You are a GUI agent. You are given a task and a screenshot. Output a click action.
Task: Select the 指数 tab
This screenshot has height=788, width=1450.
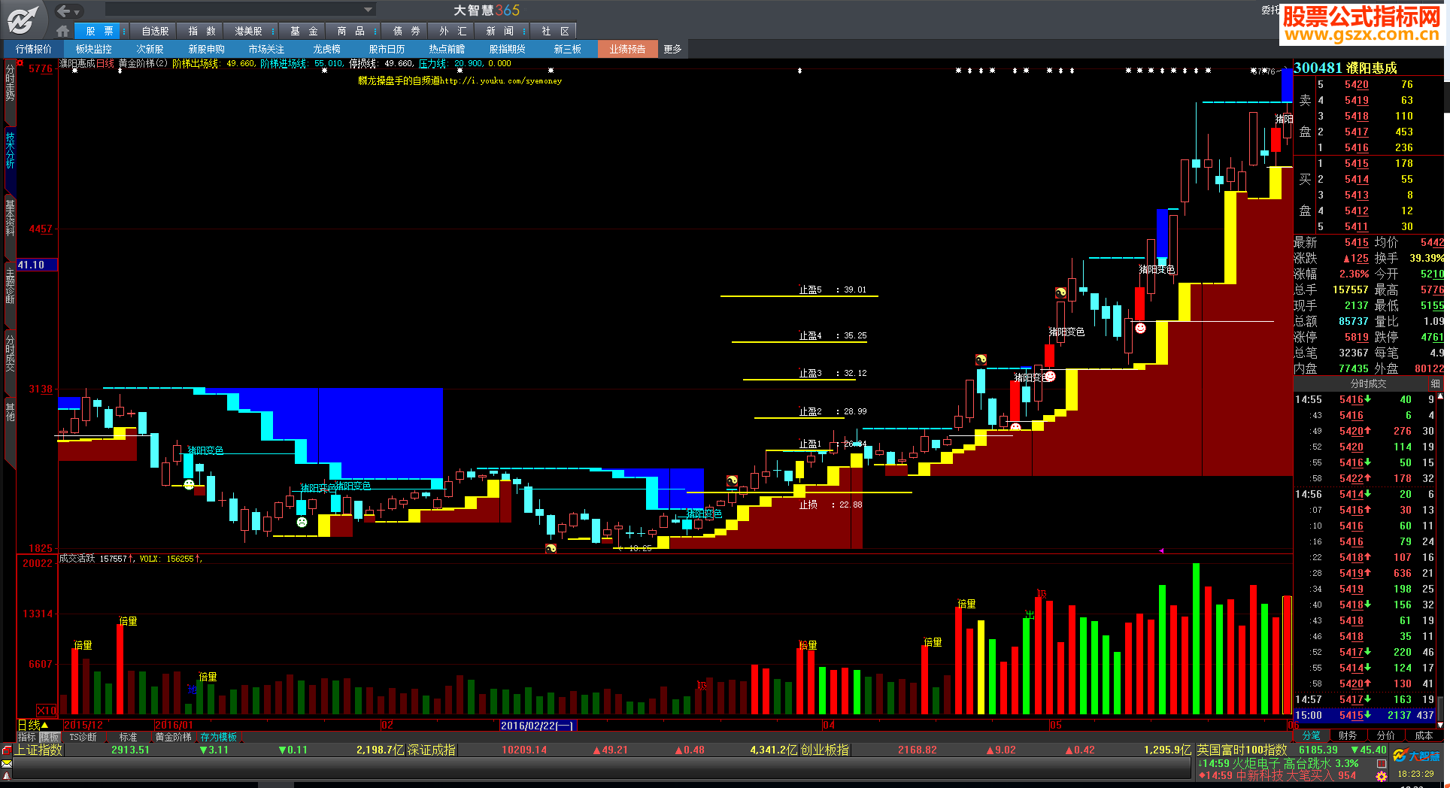(202, 31)
